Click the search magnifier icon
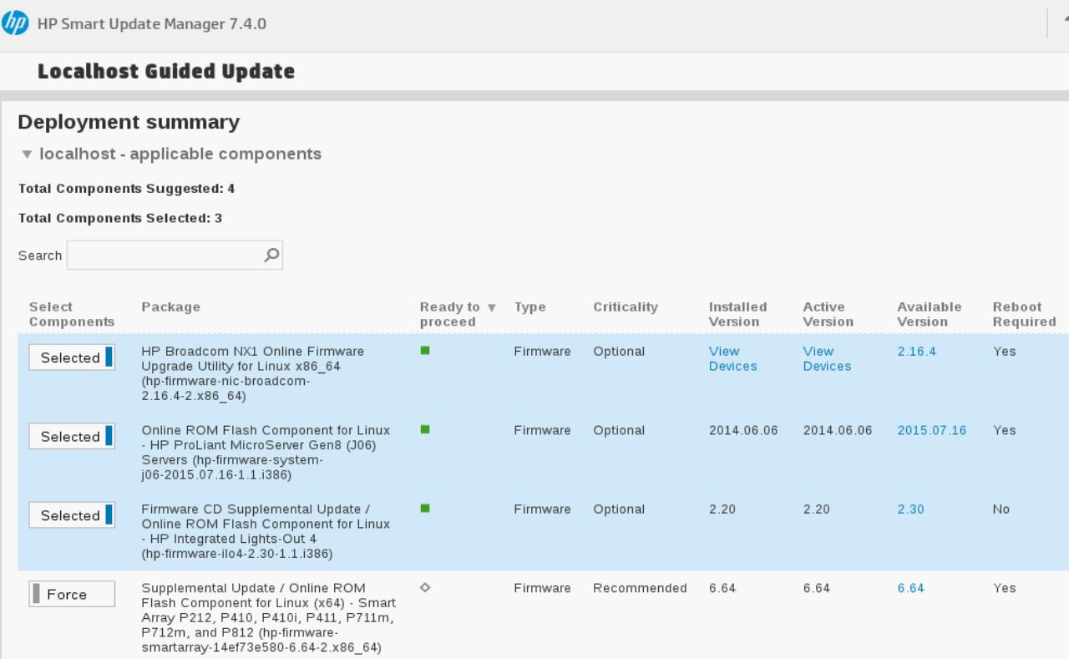Viewport: 1069px width, 659px height. point(271,255)
